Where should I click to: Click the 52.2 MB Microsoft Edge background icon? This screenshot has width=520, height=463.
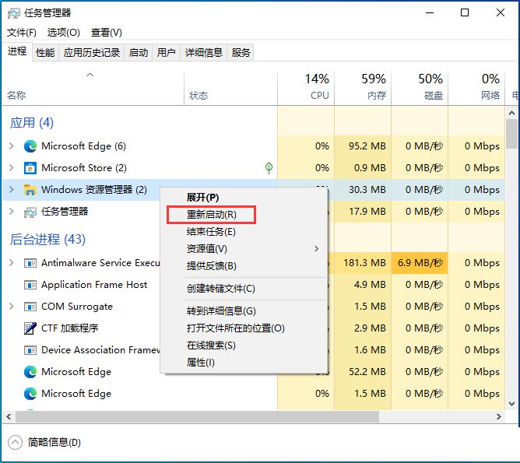coord(30,372)
